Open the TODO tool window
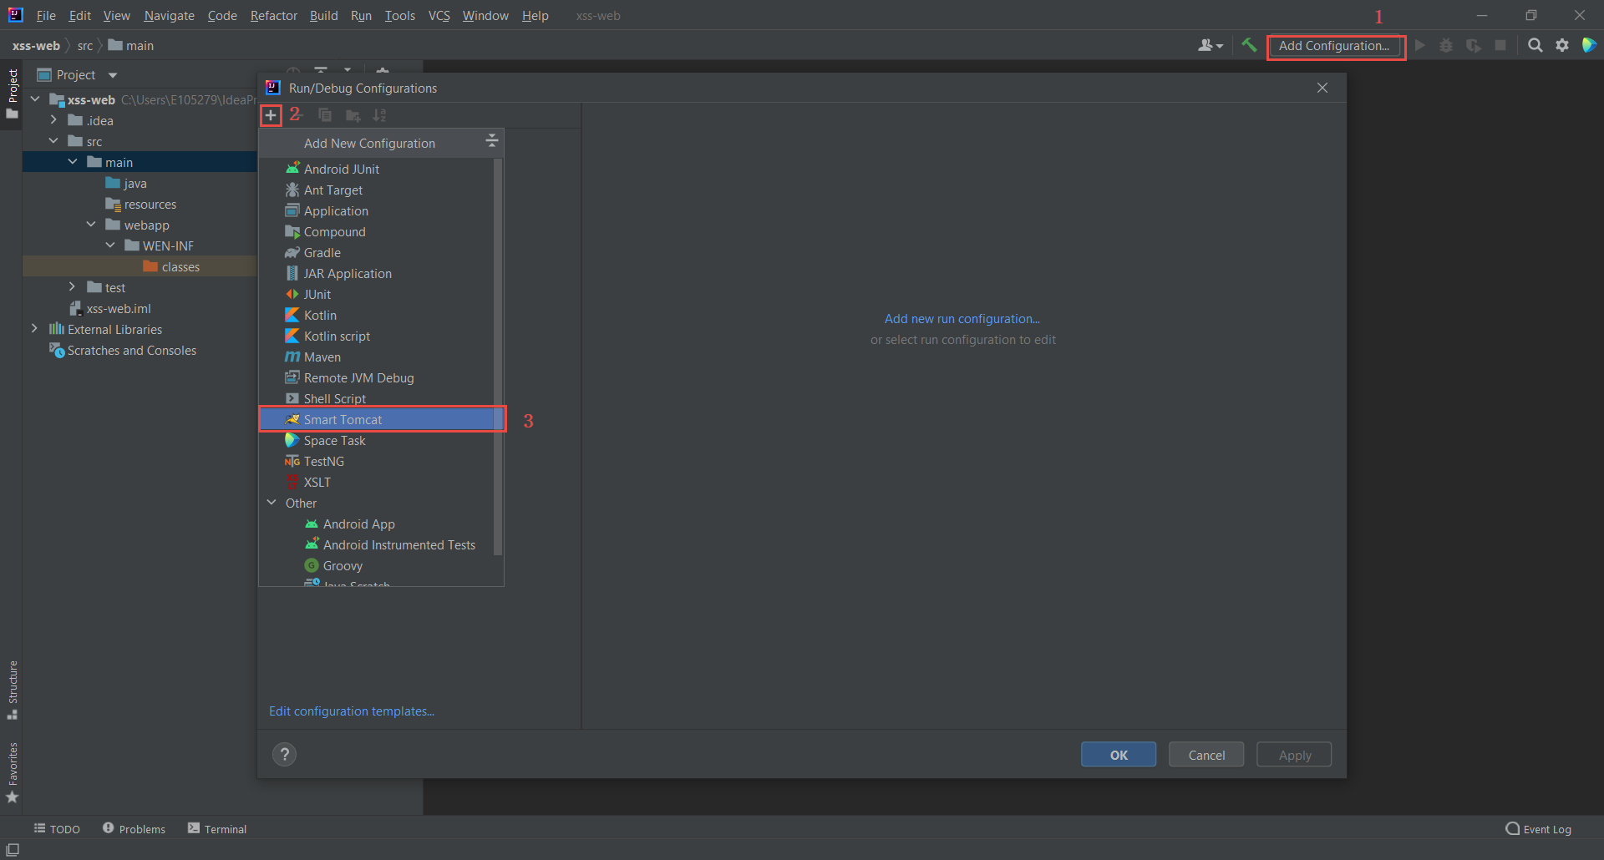Image resolution: width=1604 pixels, height=860 pixels. click(57, 829)
